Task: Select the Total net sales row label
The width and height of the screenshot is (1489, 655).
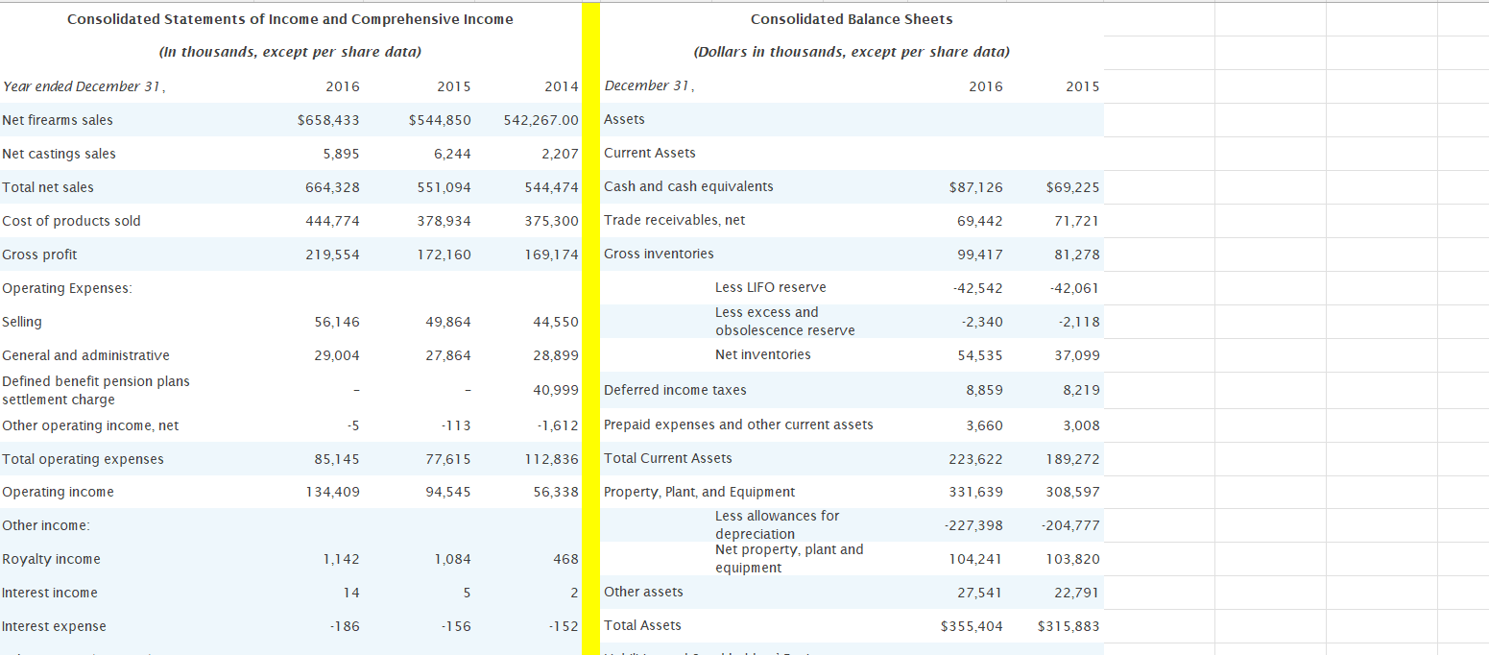Action: [x=48, y=186]
